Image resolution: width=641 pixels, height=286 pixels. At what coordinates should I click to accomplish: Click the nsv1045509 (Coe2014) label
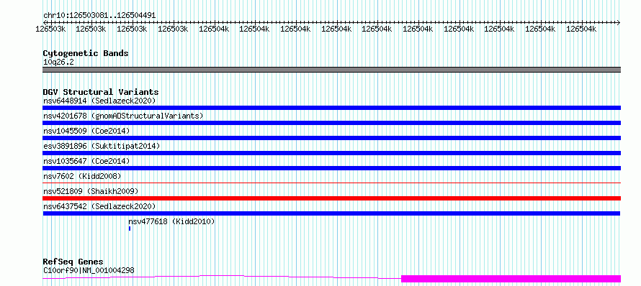coord(86,131)
